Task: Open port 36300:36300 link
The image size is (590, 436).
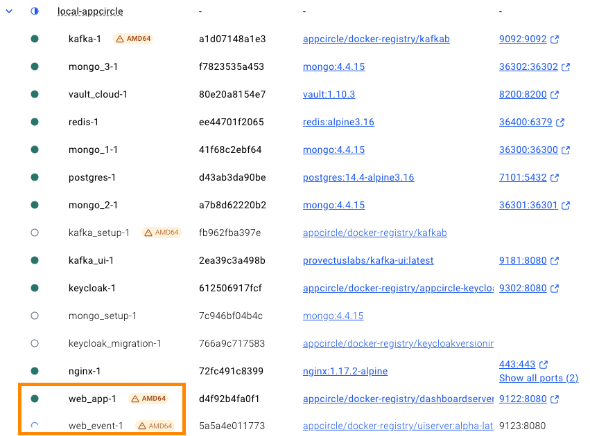Action: tap(528, 150)
